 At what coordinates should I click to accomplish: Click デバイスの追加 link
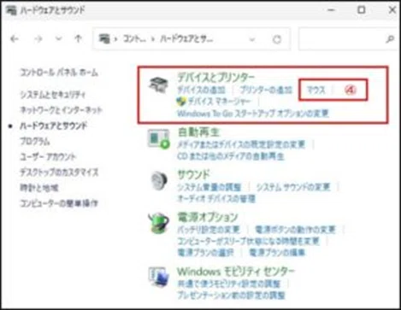click(201, 91)
